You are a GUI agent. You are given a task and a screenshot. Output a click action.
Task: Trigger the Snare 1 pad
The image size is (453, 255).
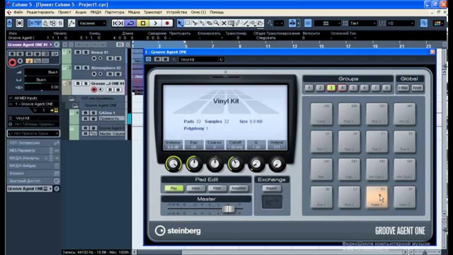(377, 197)
